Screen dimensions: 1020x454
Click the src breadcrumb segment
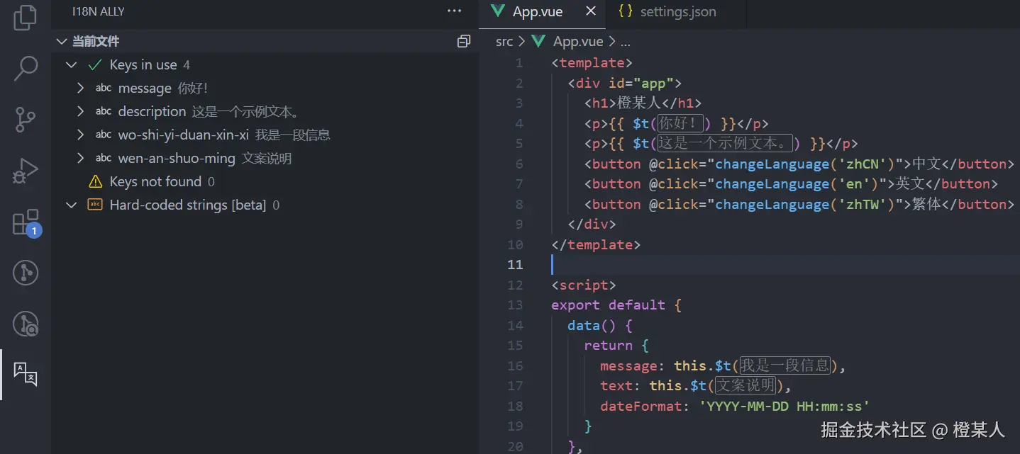click(x=504, y=42)
